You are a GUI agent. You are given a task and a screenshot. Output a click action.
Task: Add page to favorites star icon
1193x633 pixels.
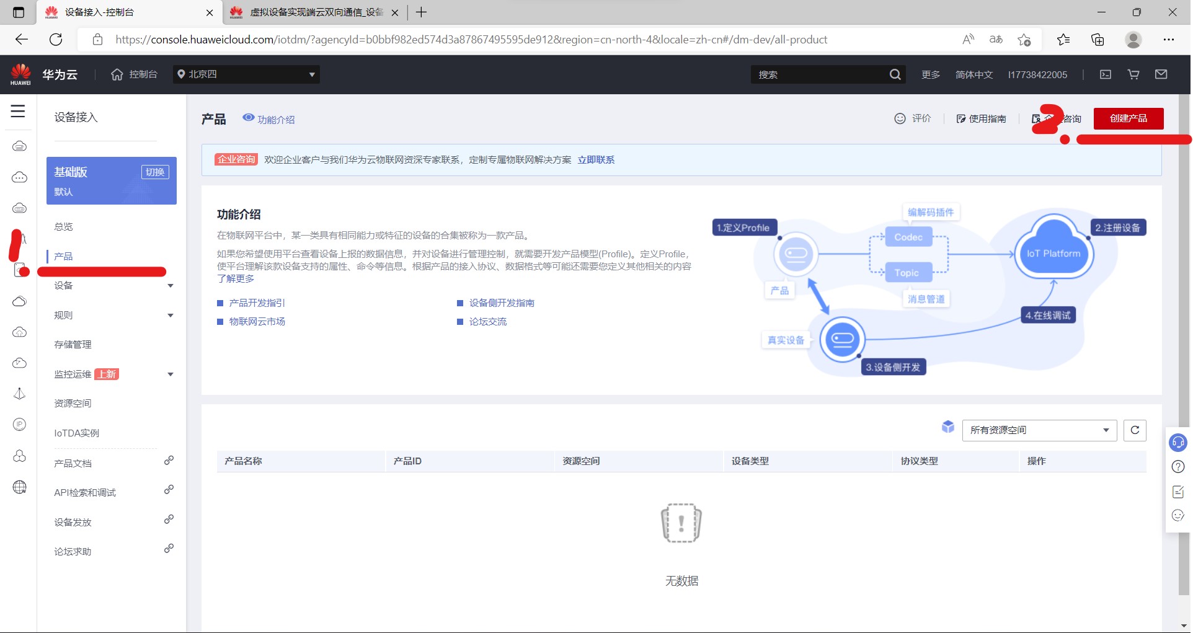(1024, 40)
